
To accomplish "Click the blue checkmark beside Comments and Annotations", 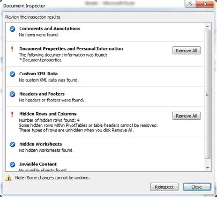I will pos(12,29).
